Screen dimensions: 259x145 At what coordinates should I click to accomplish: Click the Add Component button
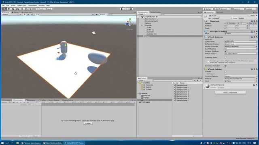point(230,93)
